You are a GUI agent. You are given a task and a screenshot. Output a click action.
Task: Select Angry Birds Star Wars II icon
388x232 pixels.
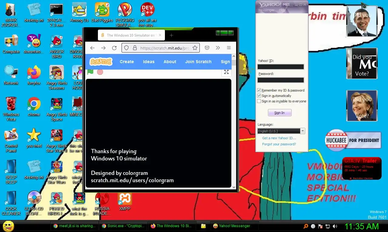click(x=56, y=140)
